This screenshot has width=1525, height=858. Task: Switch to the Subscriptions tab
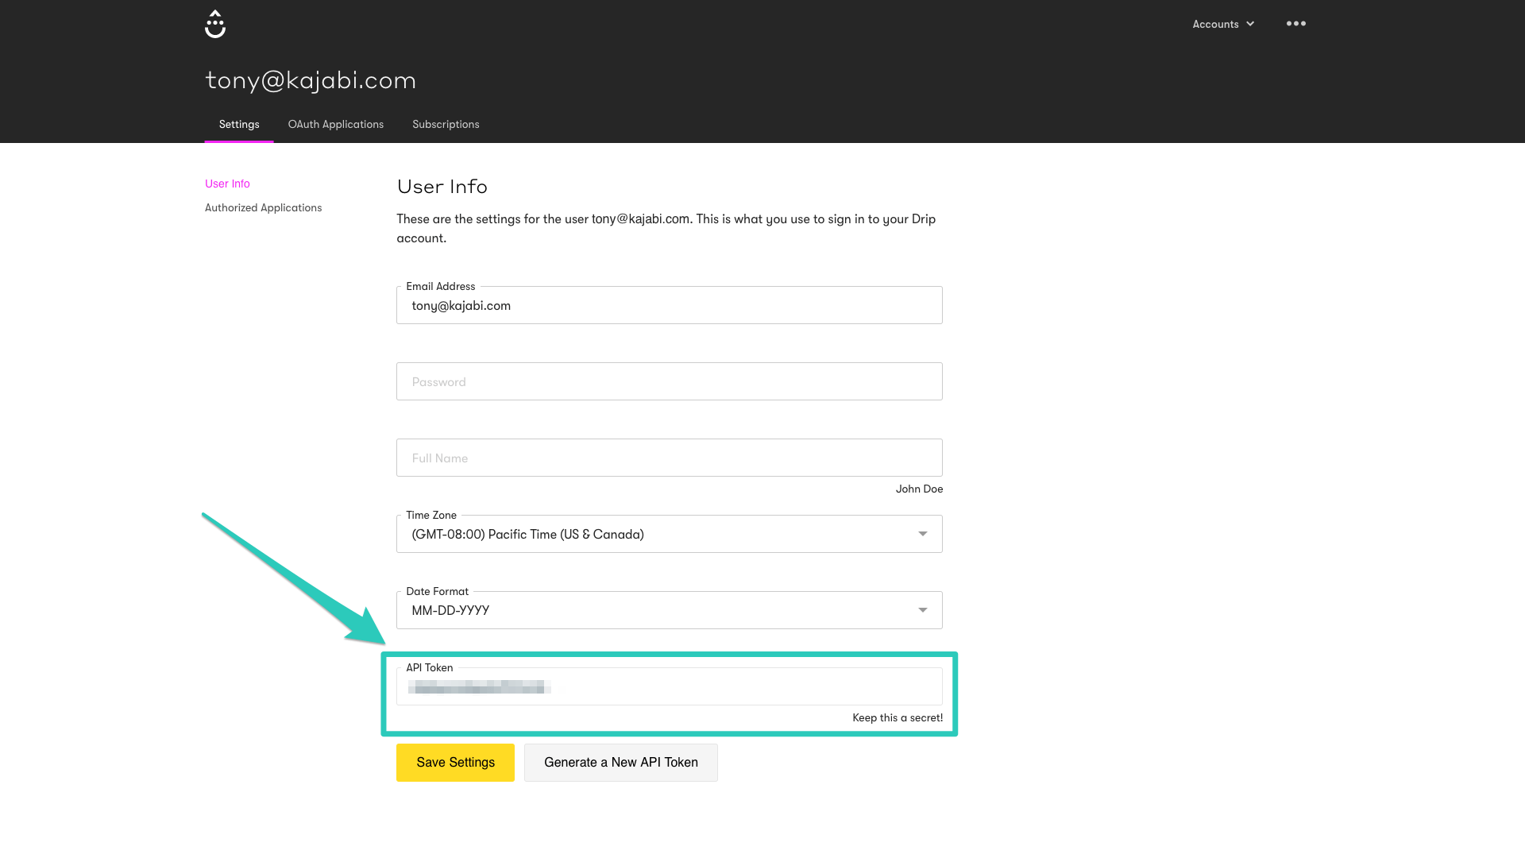tap(445, 124)
